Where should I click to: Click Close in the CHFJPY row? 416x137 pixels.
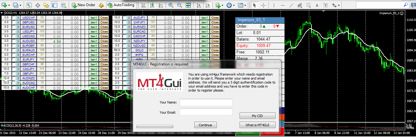215,22
